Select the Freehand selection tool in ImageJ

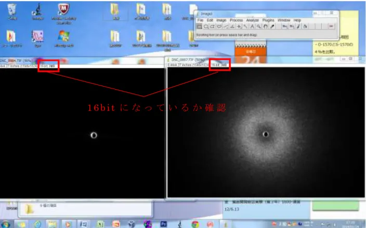[219, 26]
